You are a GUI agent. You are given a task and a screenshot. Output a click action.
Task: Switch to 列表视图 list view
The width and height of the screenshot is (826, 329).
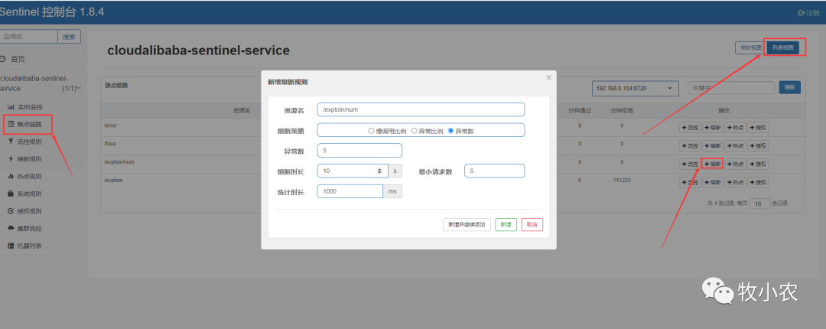(783, 47)
